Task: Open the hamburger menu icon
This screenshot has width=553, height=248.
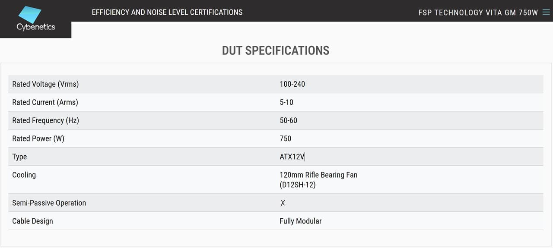Action: pyautogui.click(x=546, y=12)
